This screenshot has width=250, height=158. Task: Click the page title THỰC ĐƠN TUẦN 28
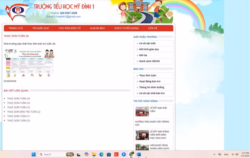tap(16, 36)
